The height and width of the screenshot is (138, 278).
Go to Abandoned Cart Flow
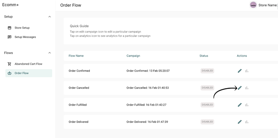(x=29, y=64)
